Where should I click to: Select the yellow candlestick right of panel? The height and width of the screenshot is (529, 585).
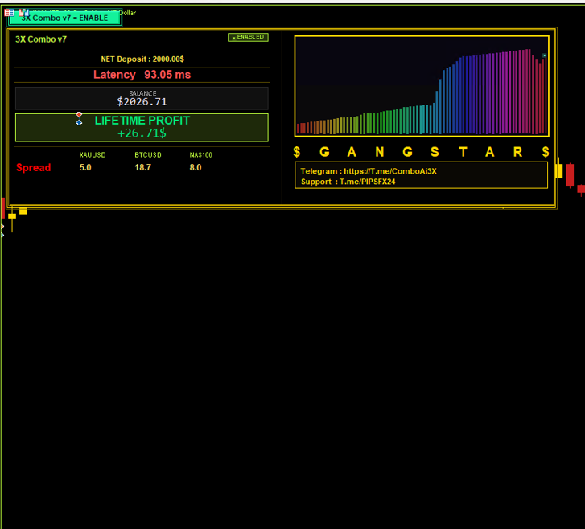tap(559, 170)
